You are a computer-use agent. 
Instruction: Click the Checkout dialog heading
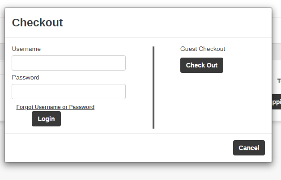pyautogui.click(x=37, y=23)
